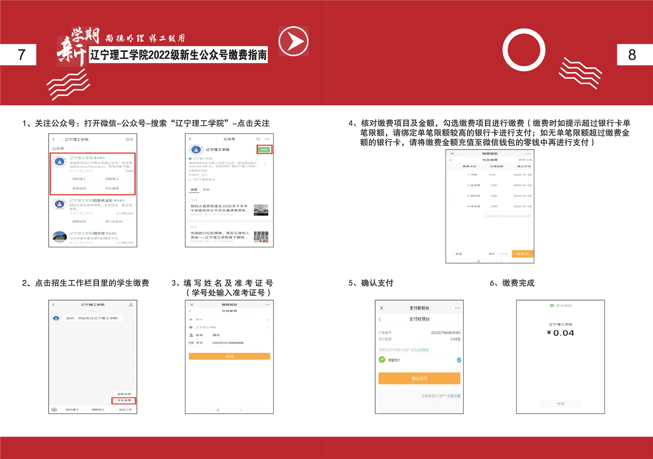Check the 1-学费 item checkbox
653x459 pixels.
click(452, 175)
